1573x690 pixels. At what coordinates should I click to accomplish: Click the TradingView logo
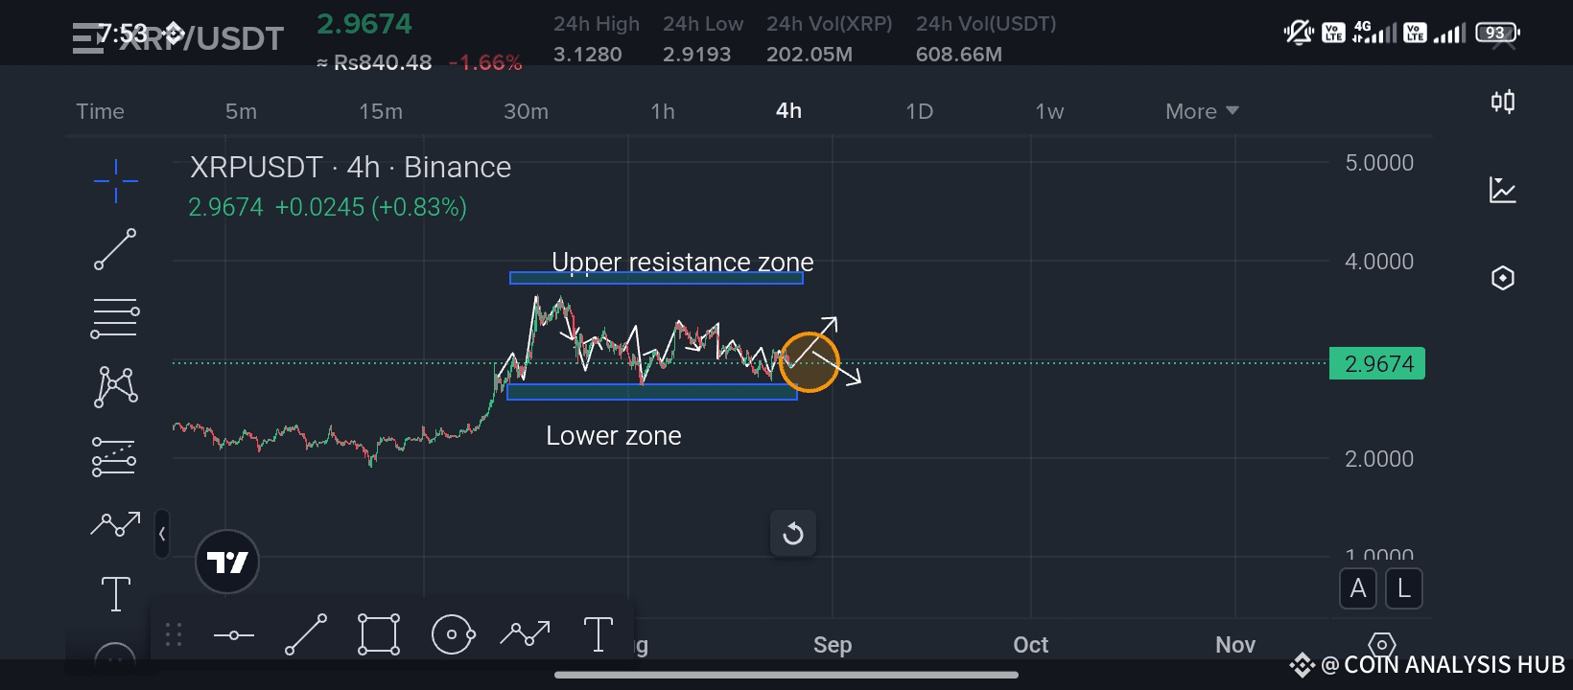pos(227,562)
